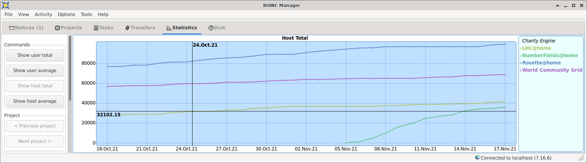Click the 27.Oct.21 x-axis label
Image resolution: width=587 pixels, height=163 pixels.
click(227, 149)
